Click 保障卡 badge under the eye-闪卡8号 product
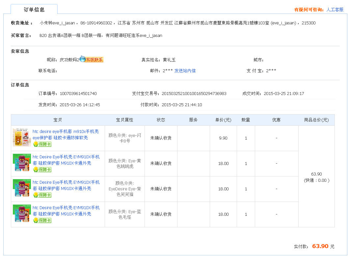Image resolution: width=348 pixels, height=258 pixels. click(x=42, y=144)
